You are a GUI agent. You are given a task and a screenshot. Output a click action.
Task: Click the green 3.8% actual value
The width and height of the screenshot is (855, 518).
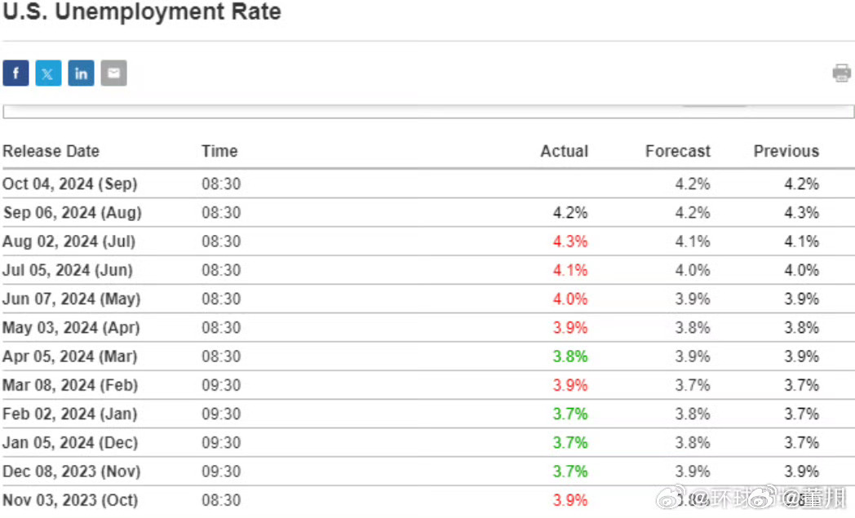click(570, 356)
